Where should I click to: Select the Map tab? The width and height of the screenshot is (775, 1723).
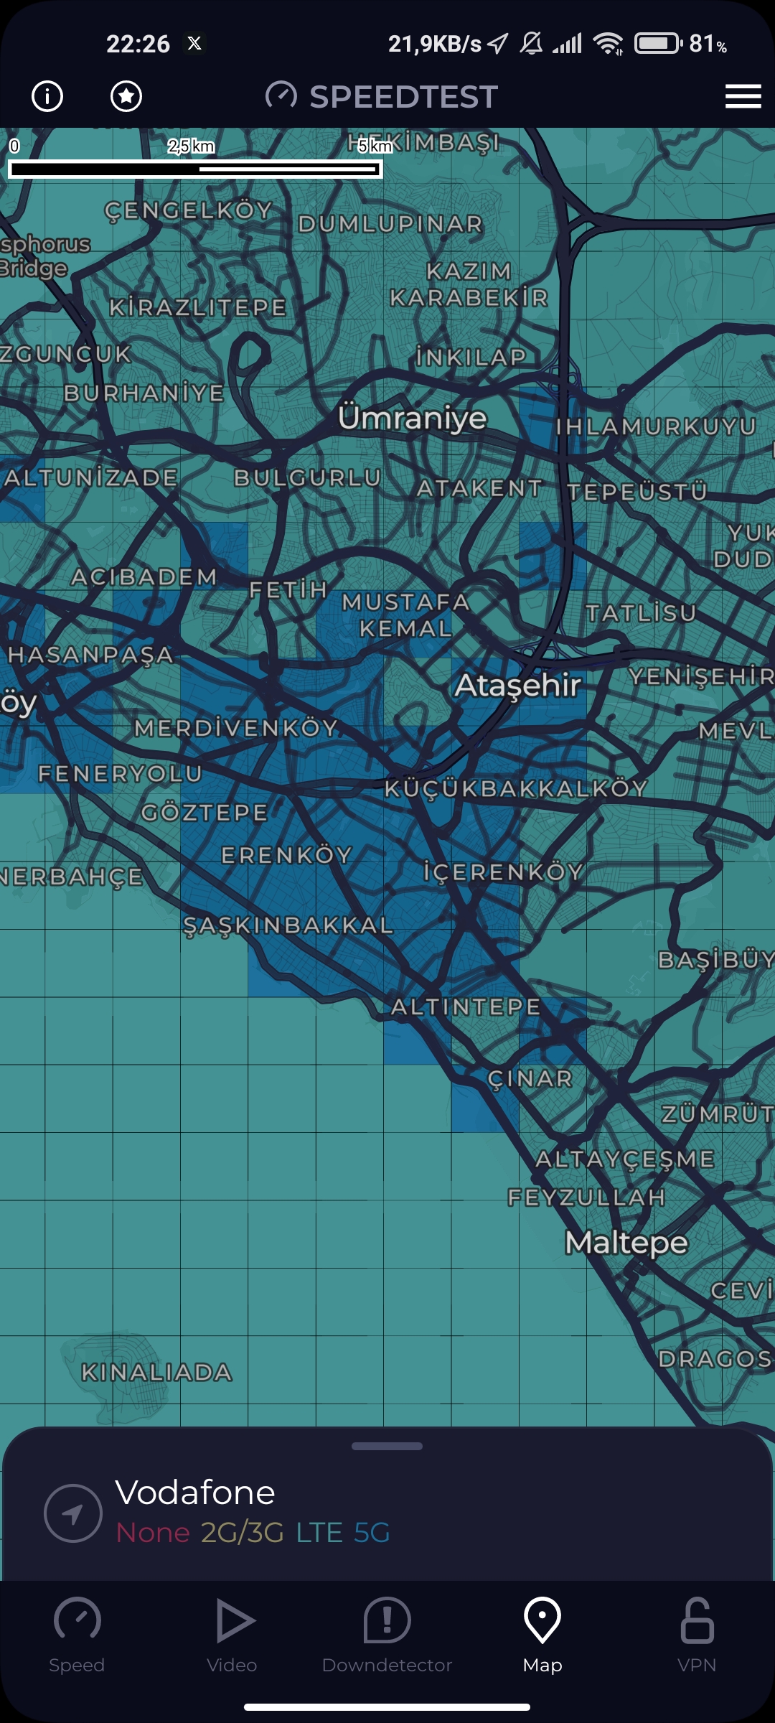[542, 1635]
